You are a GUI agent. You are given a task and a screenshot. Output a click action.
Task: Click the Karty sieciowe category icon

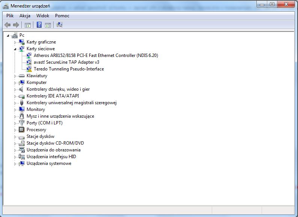pos(22,49)
